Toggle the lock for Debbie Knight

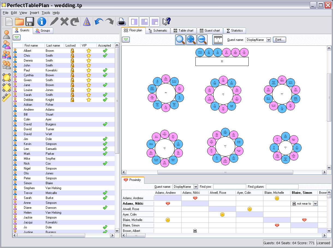coord(72,100)
